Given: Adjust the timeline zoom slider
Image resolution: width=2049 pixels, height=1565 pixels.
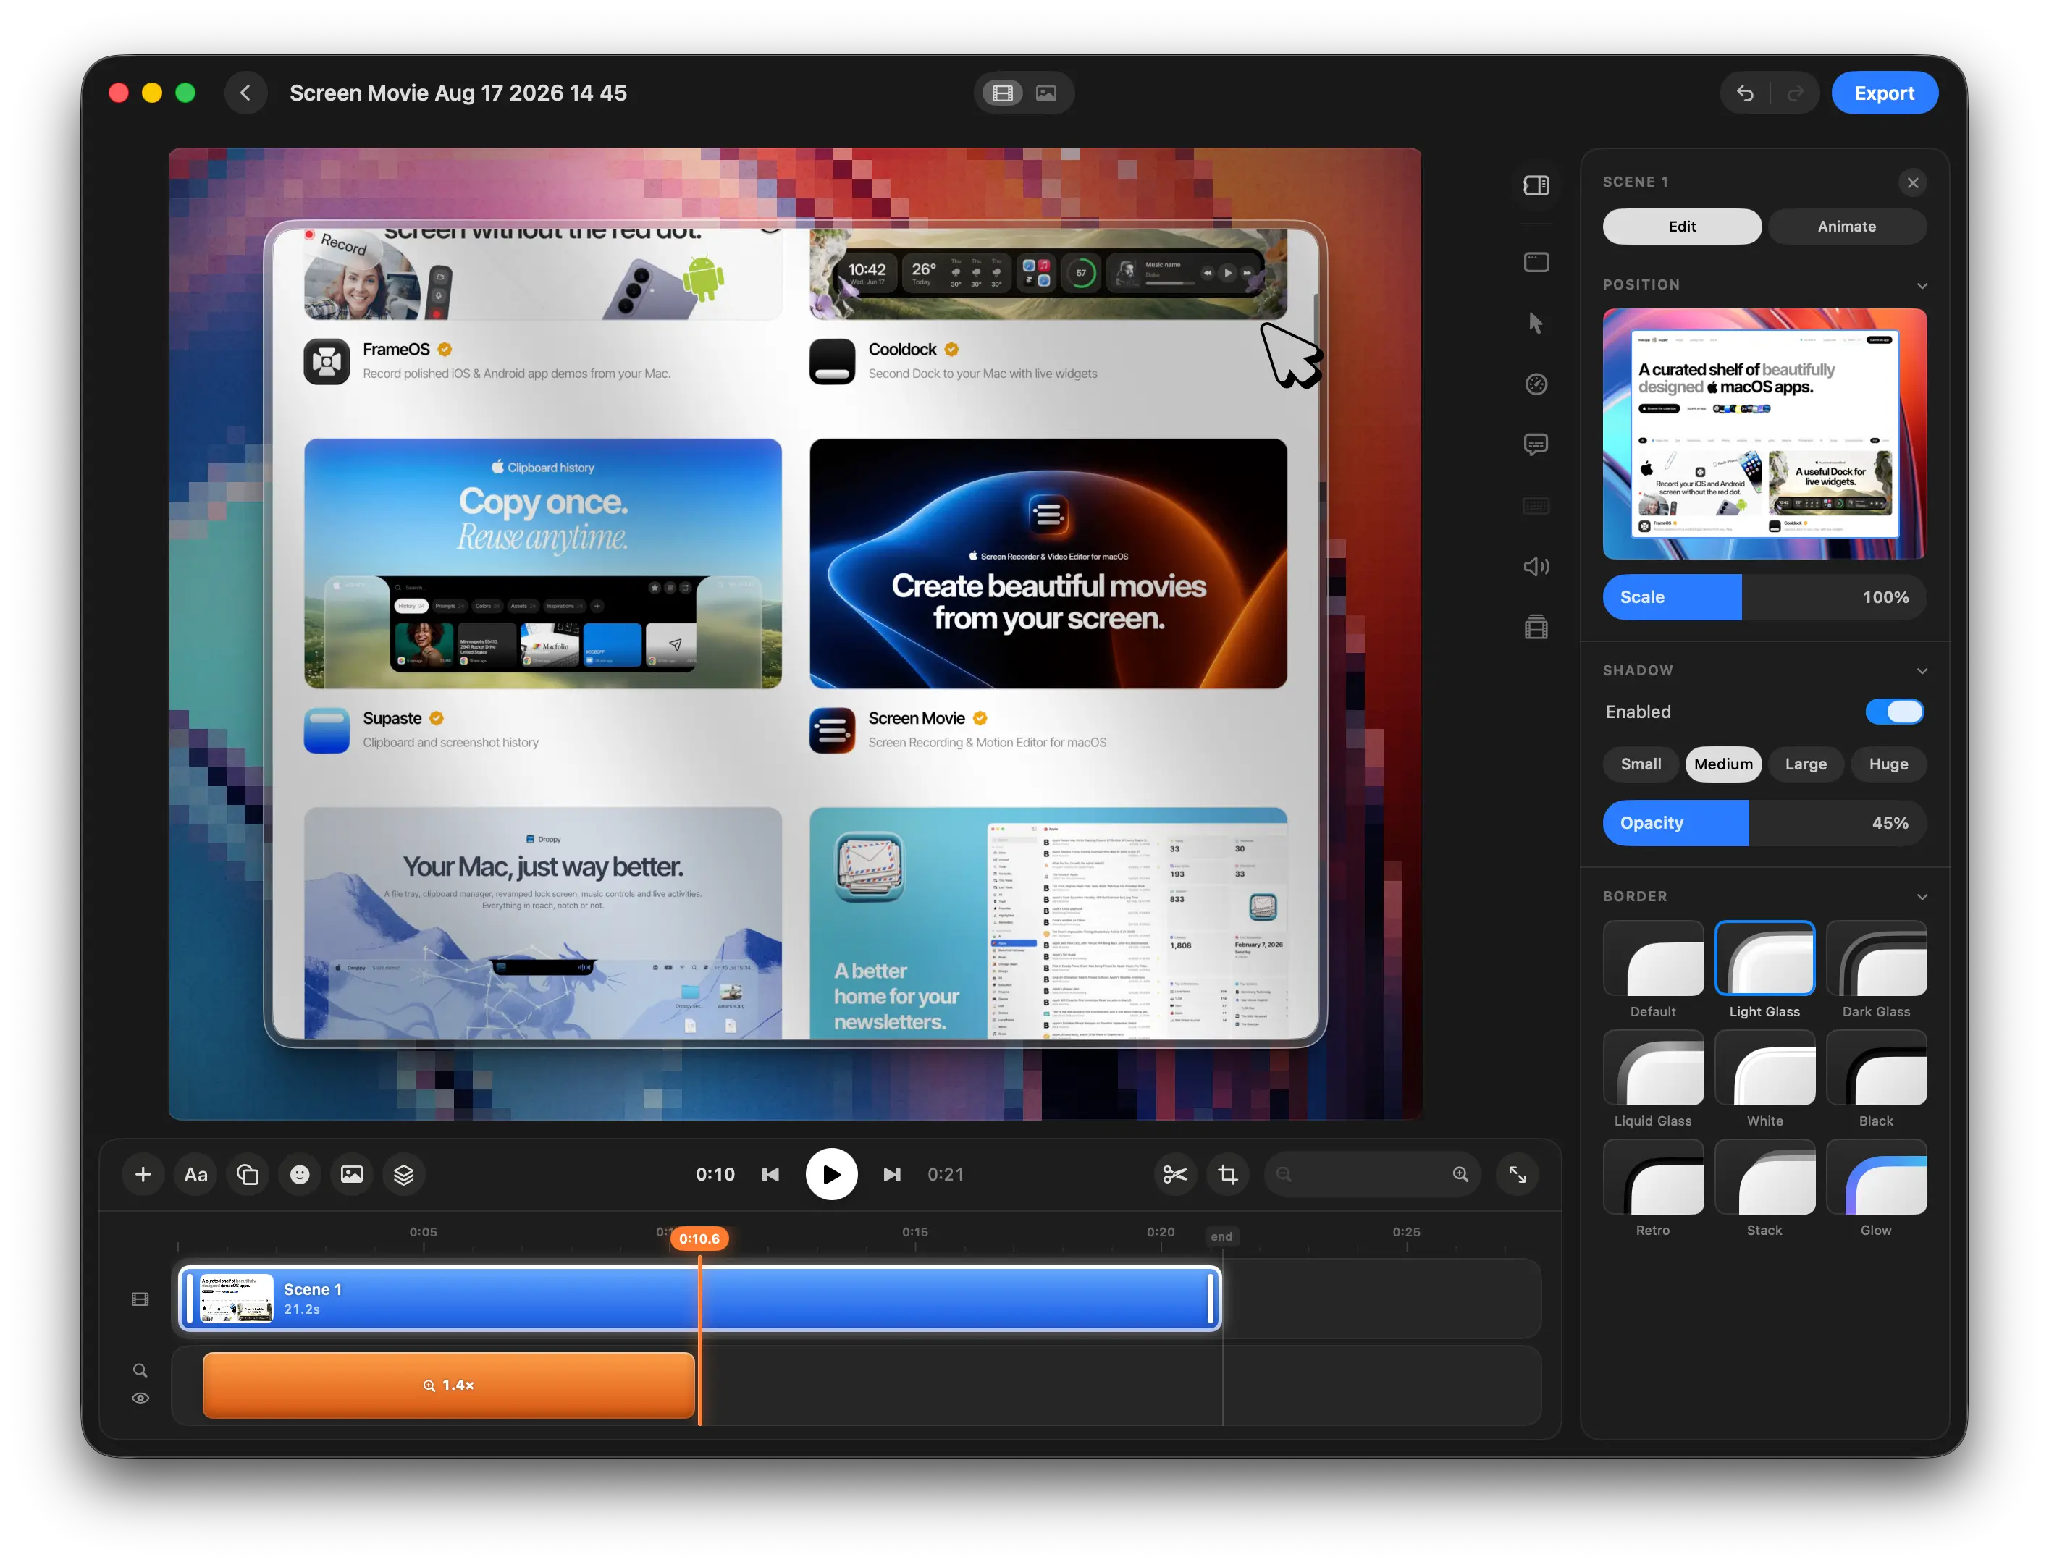Looking at the screenshot, I should click(x=1371, y=1175).
